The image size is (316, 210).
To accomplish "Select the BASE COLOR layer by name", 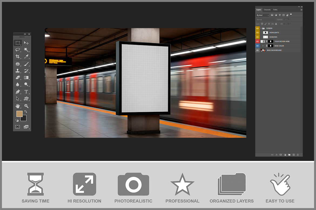I will [x=279, y=46].
